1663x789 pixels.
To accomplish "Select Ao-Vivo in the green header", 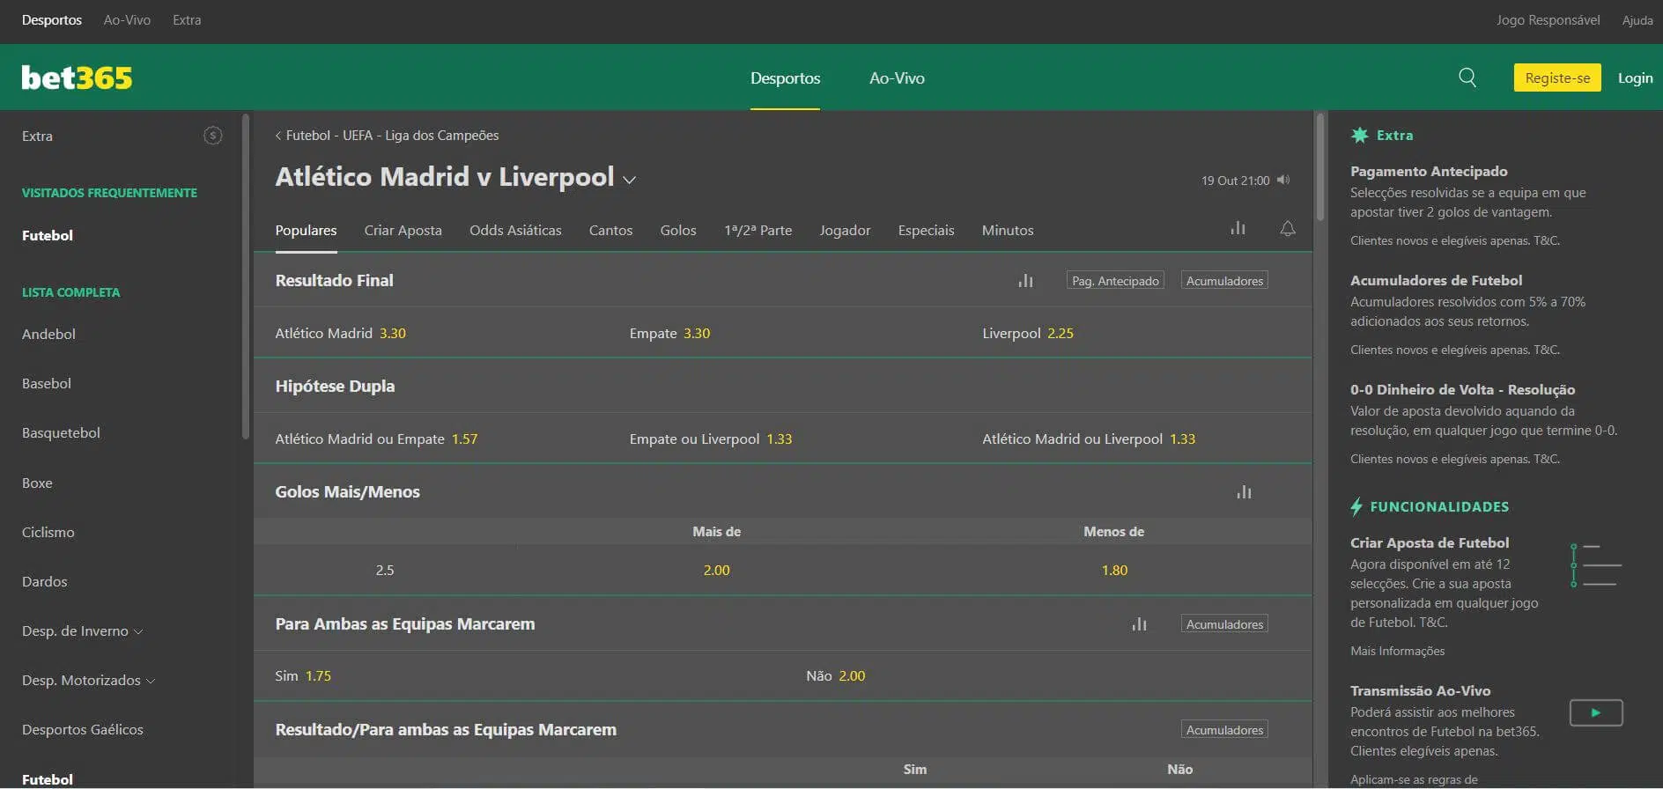I will 897,77.
